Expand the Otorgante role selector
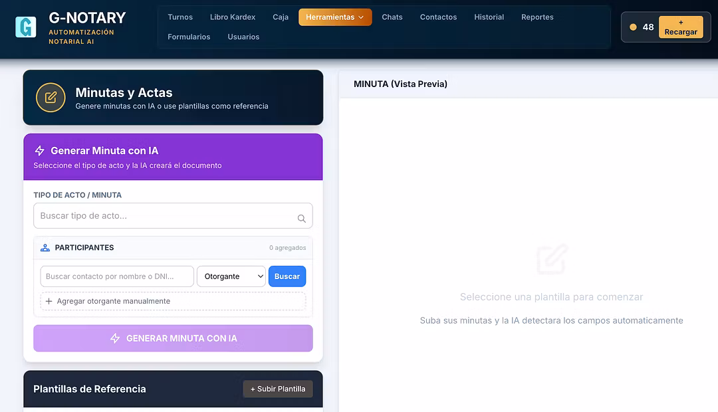 click(x=231, y=276)
